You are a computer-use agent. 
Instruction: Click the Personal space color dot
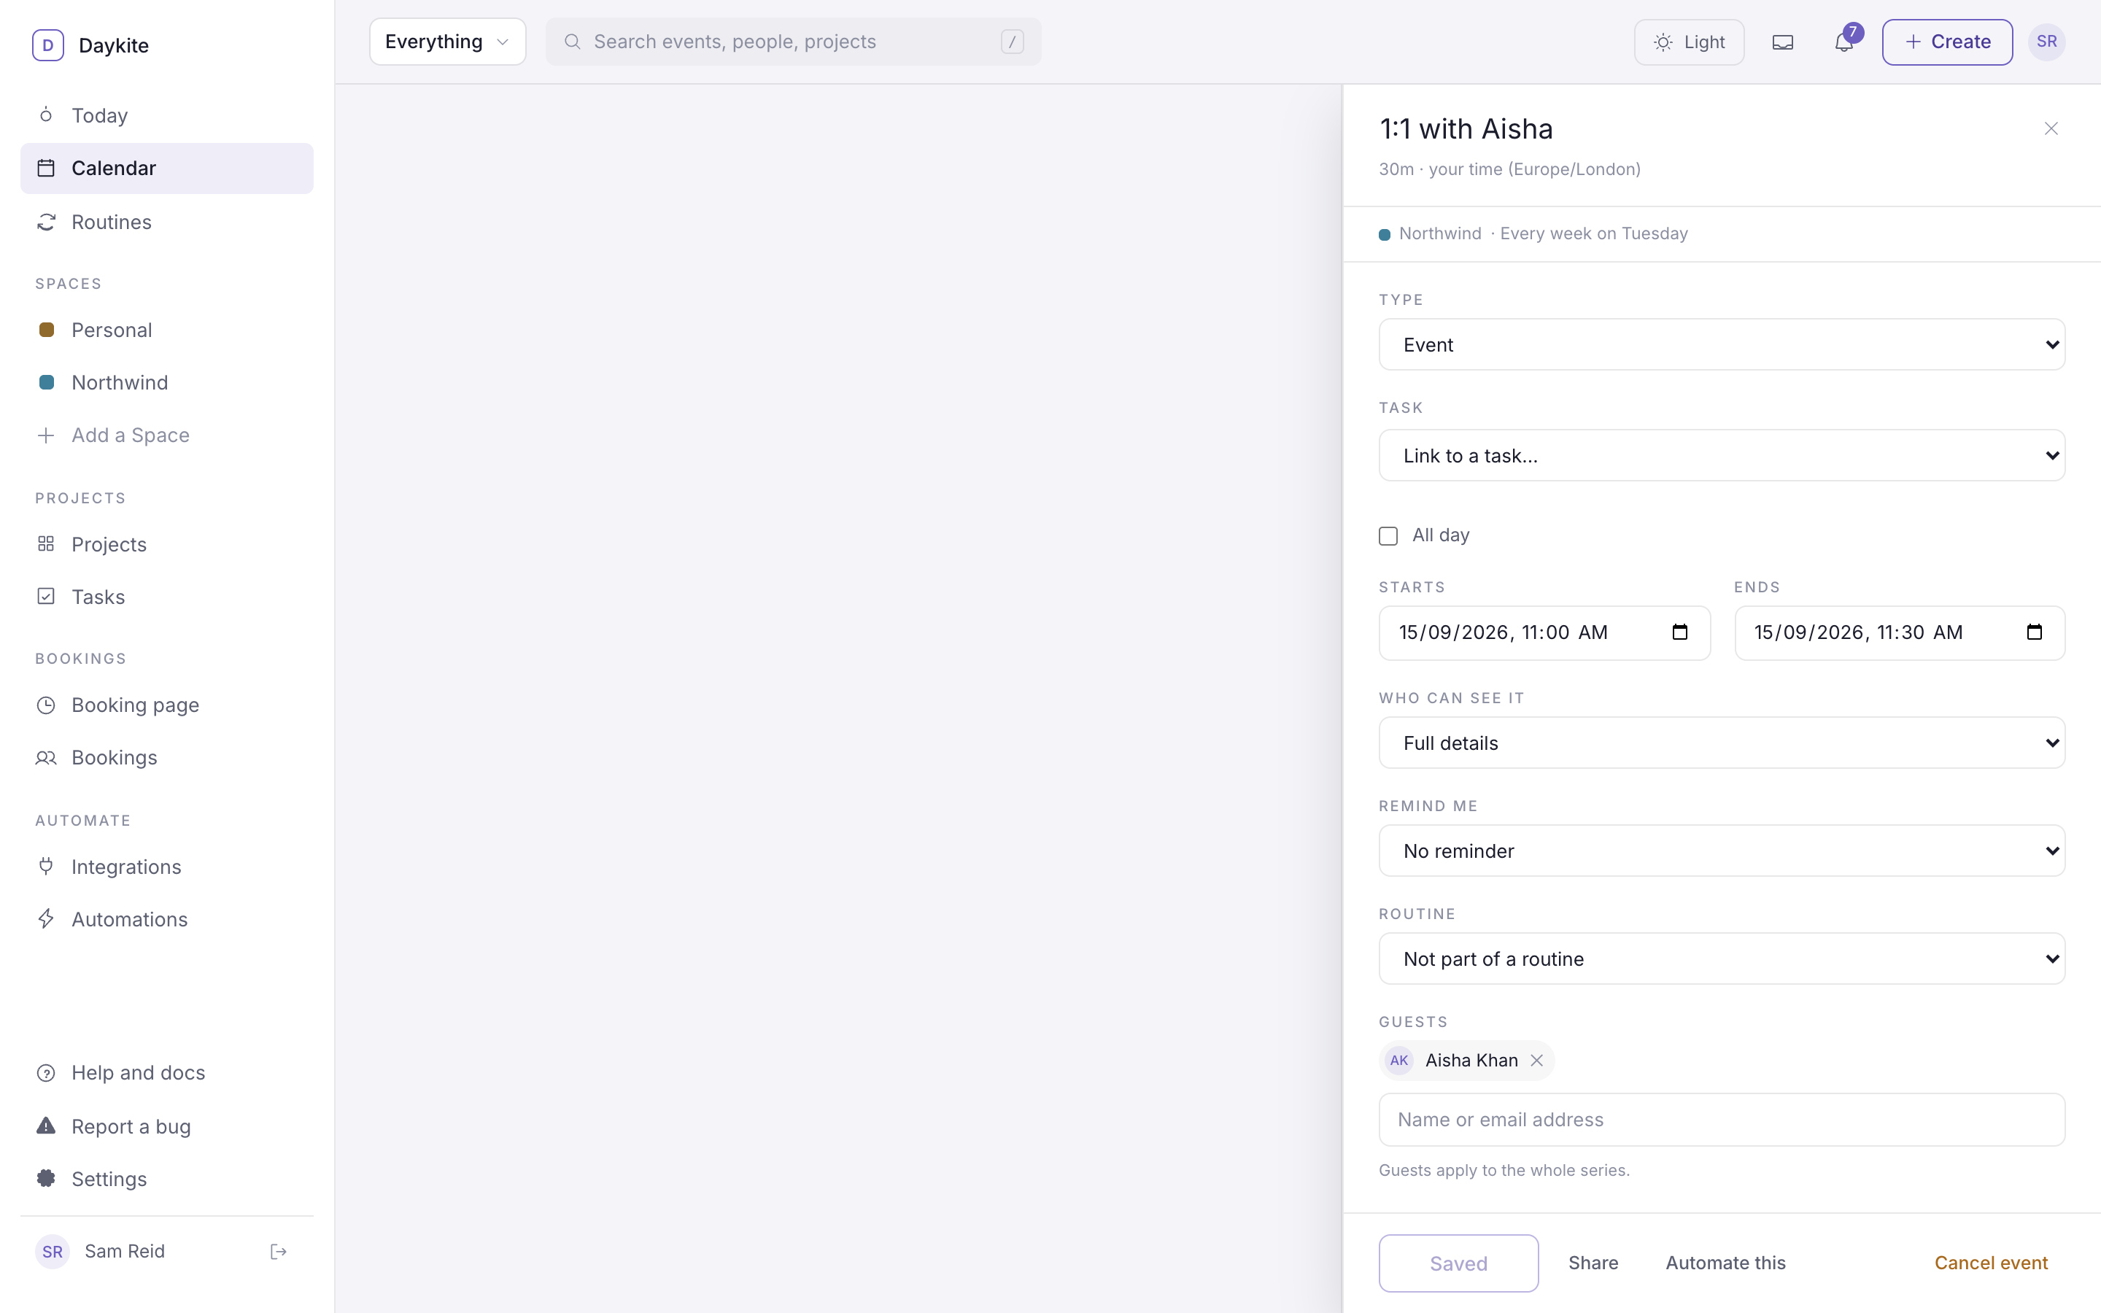(x=47, y=330)
